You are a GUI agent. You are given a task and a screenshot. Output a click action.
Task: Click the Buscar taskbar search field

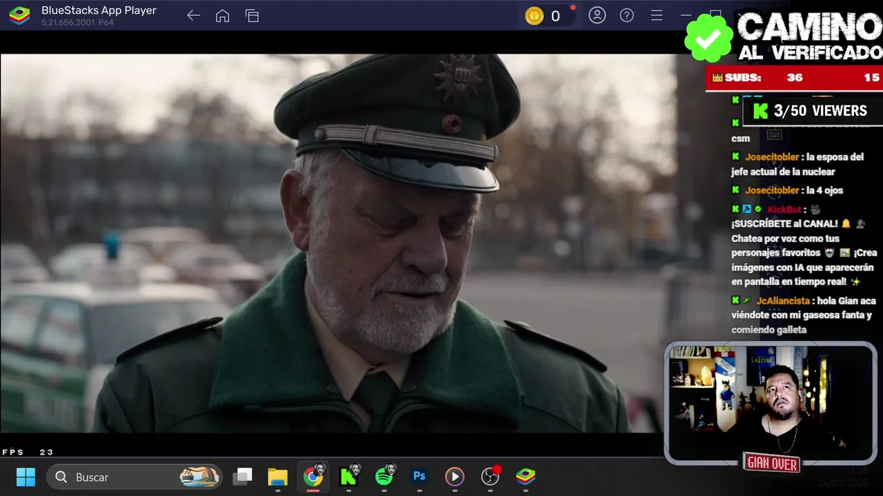[x=135, y=477]
